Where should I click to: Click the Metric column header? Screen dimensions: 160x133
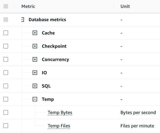point(28,6)
